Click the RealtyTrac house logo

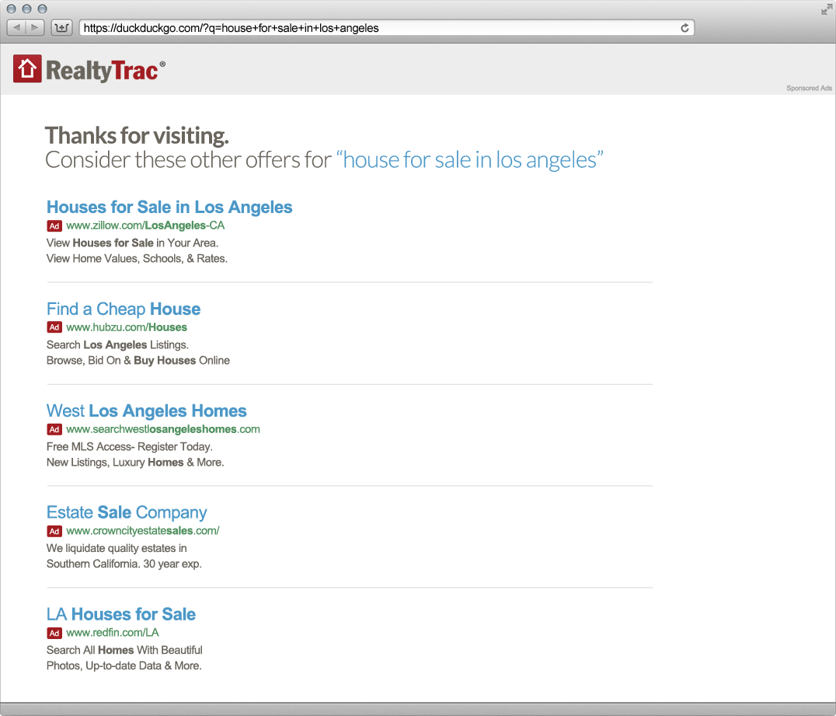click(x=27, y=69)
